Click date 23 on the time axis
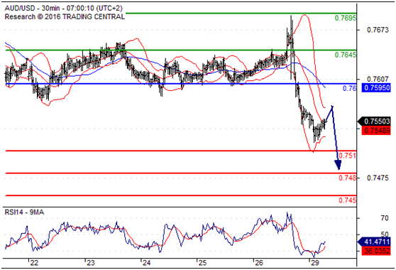This screenshot has width=396, height=270. click(x=90, y=263)
